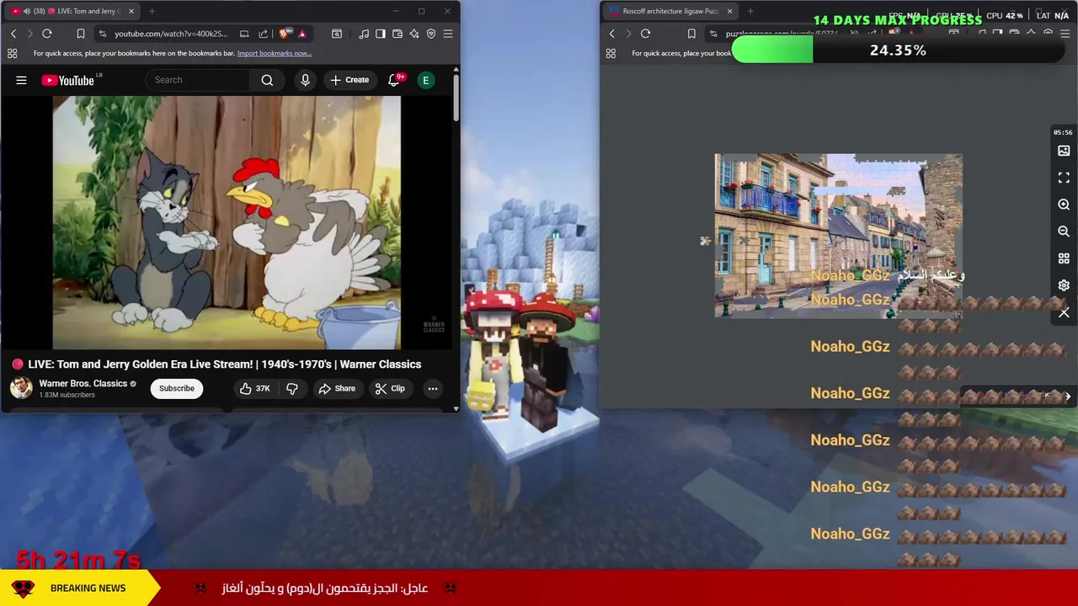
Task: Close the puzzle side toolbar
Action: coord(1064,312)
